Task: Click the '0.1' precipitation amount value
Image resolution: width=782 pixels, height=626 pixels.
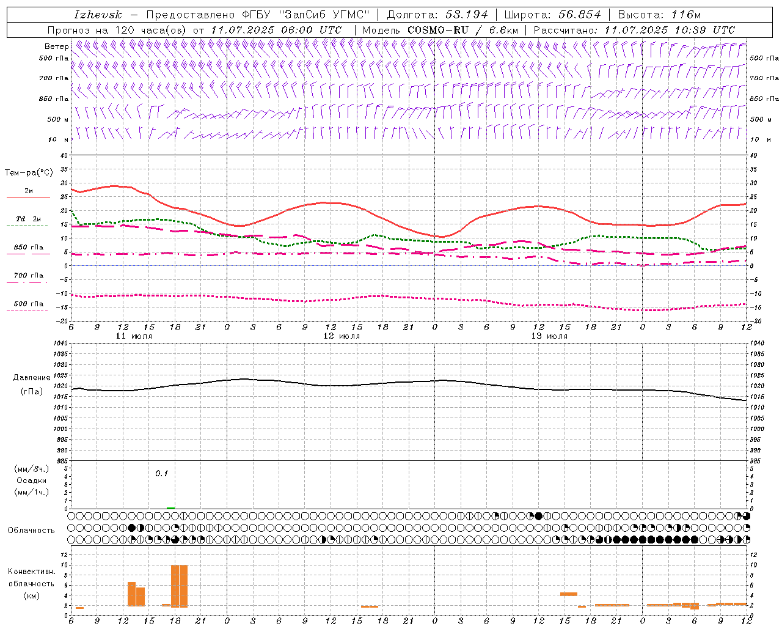Action: [x=161, y=473]
